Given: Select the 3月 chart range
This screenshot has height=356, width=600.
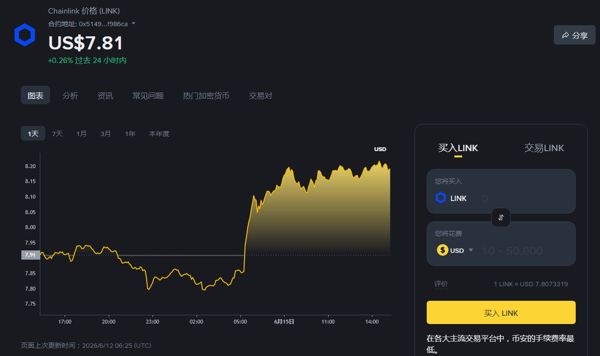Looking at the screenshot, I should pos(106,133).
